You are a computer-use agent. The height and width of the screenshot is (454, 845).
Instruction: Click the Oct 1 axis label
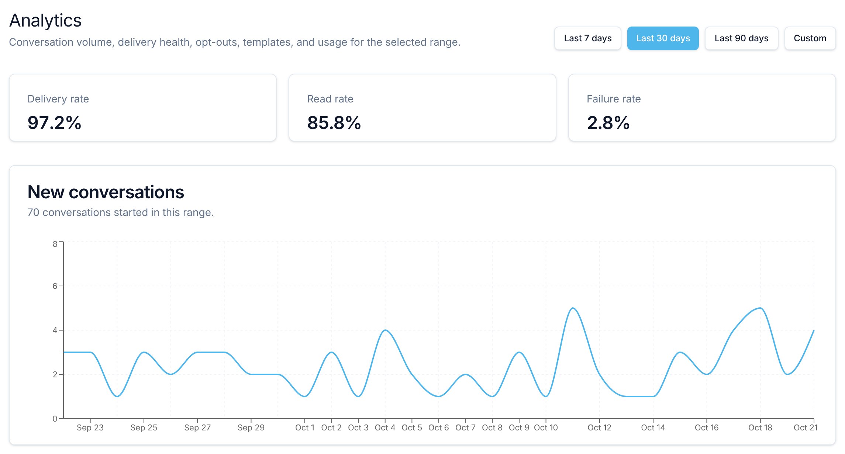(305, 427)
